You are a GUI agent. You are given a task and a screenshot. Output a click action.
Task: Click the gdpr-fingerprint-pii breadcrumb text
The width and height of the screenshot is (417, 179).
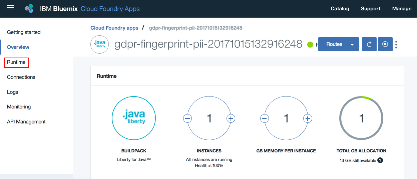point(195,28)
